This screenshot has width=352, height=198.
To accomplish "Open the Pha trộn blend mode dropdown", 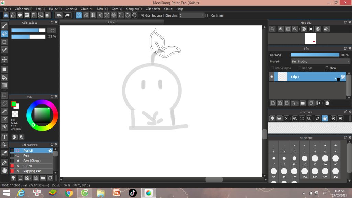I will click(x=320, y=61).
